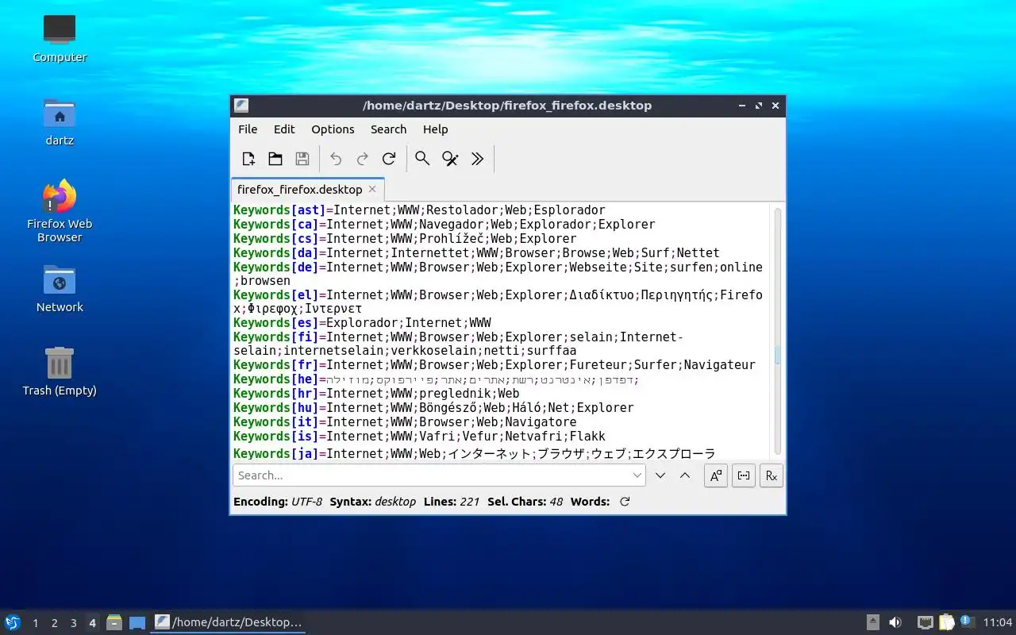Click the Replace magnifier-with-pencil icon
1016x635 pixels.
coord(450,159)
